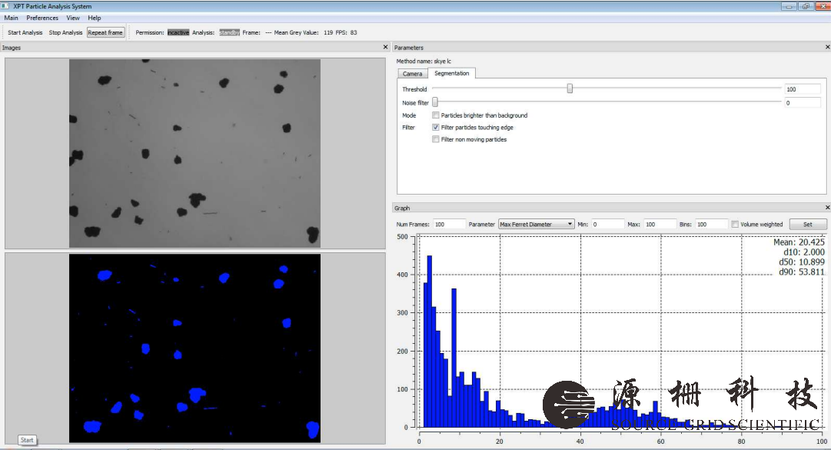
Task: Click the Noise filter value field
Action: pos(803,103)
